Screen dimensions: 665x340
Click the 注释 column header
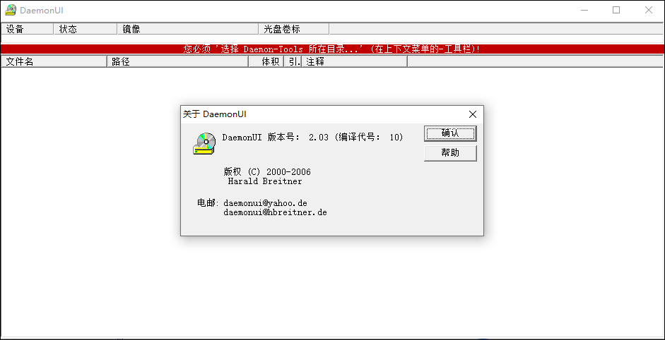pyautogui.click(x=354, y=61)
